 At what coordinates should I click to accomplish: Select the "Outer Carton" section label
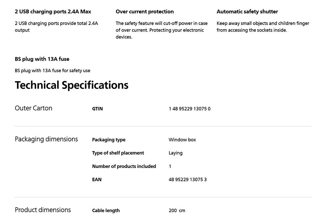pos(34,108)
